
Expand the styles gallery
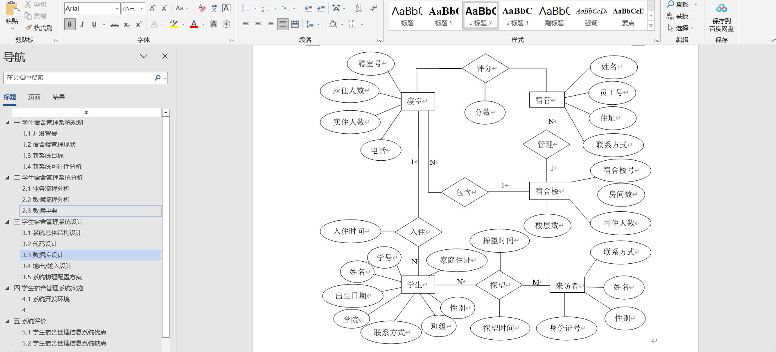click(651, 26)
